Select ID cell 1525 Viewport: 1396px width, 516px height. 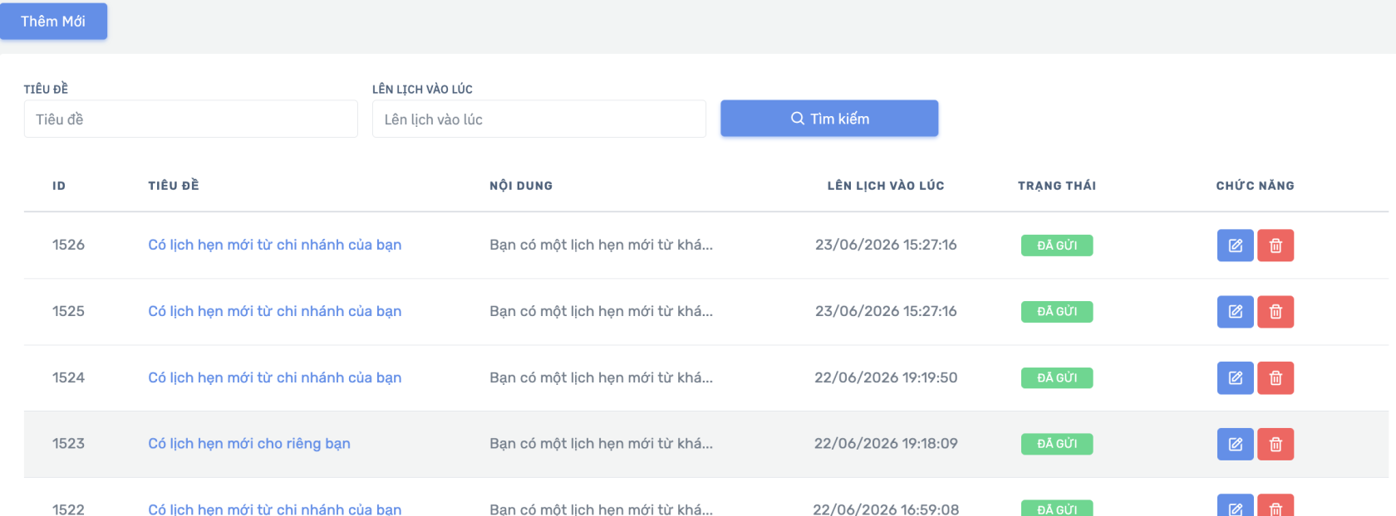point(68,311)
